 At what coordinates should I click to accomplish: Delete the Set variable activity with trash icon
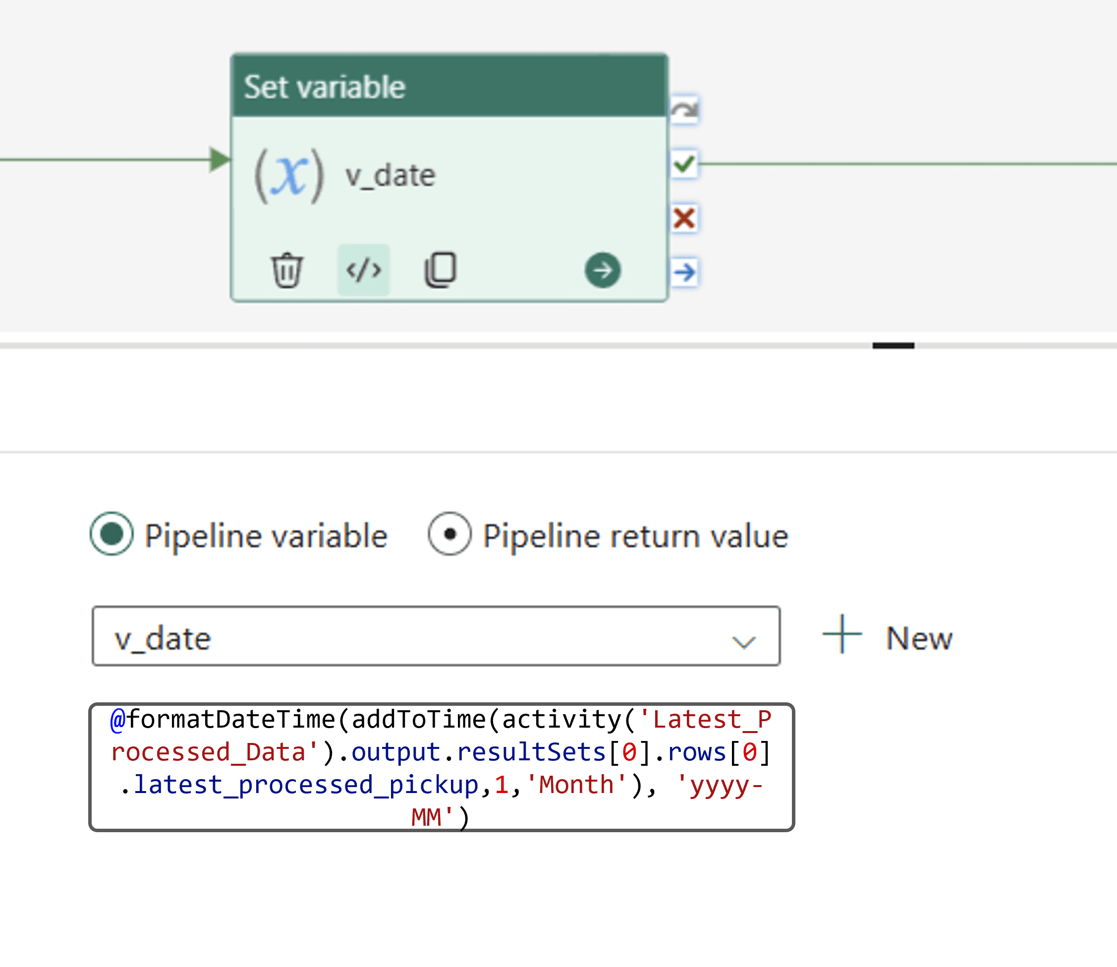286,270
